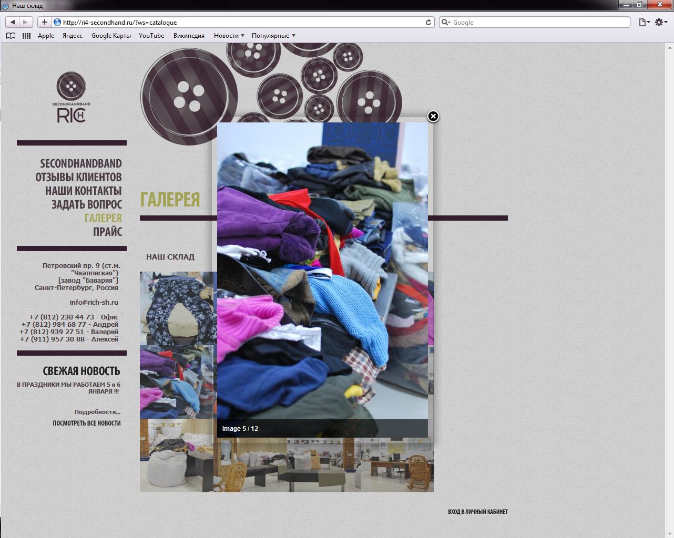
Task: Close the lightbox image overlay
Action: pos(433,116)
